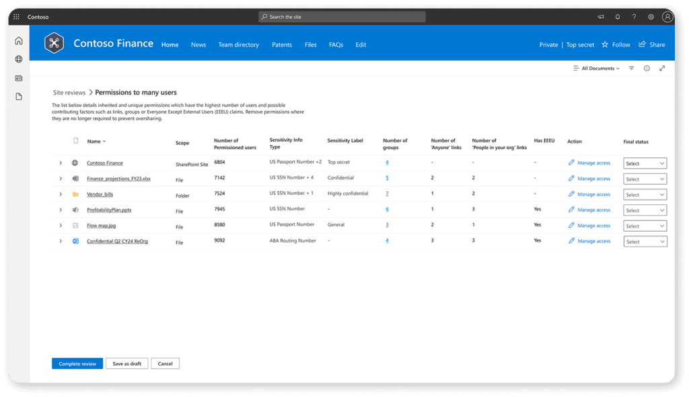This screenshot has height=397, width=689.
Task: Go to the Home nav tab
Action: tap(170, 45)
